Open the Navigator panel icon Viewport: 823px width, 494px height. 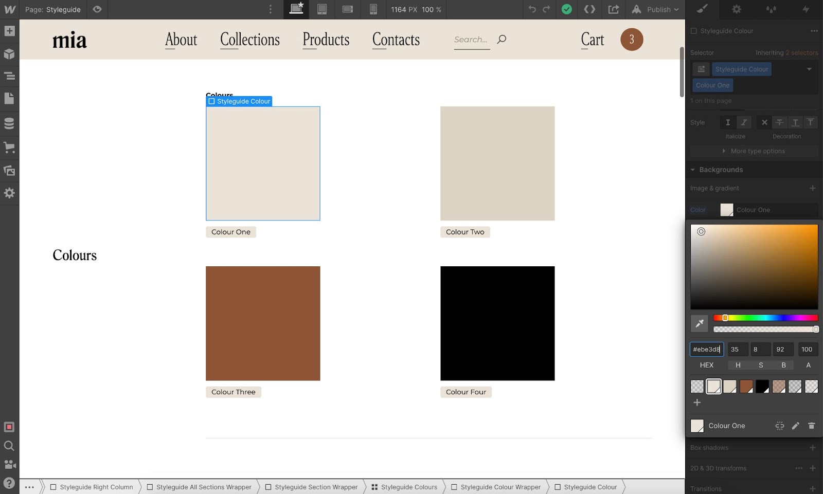[x=9, y=76]
